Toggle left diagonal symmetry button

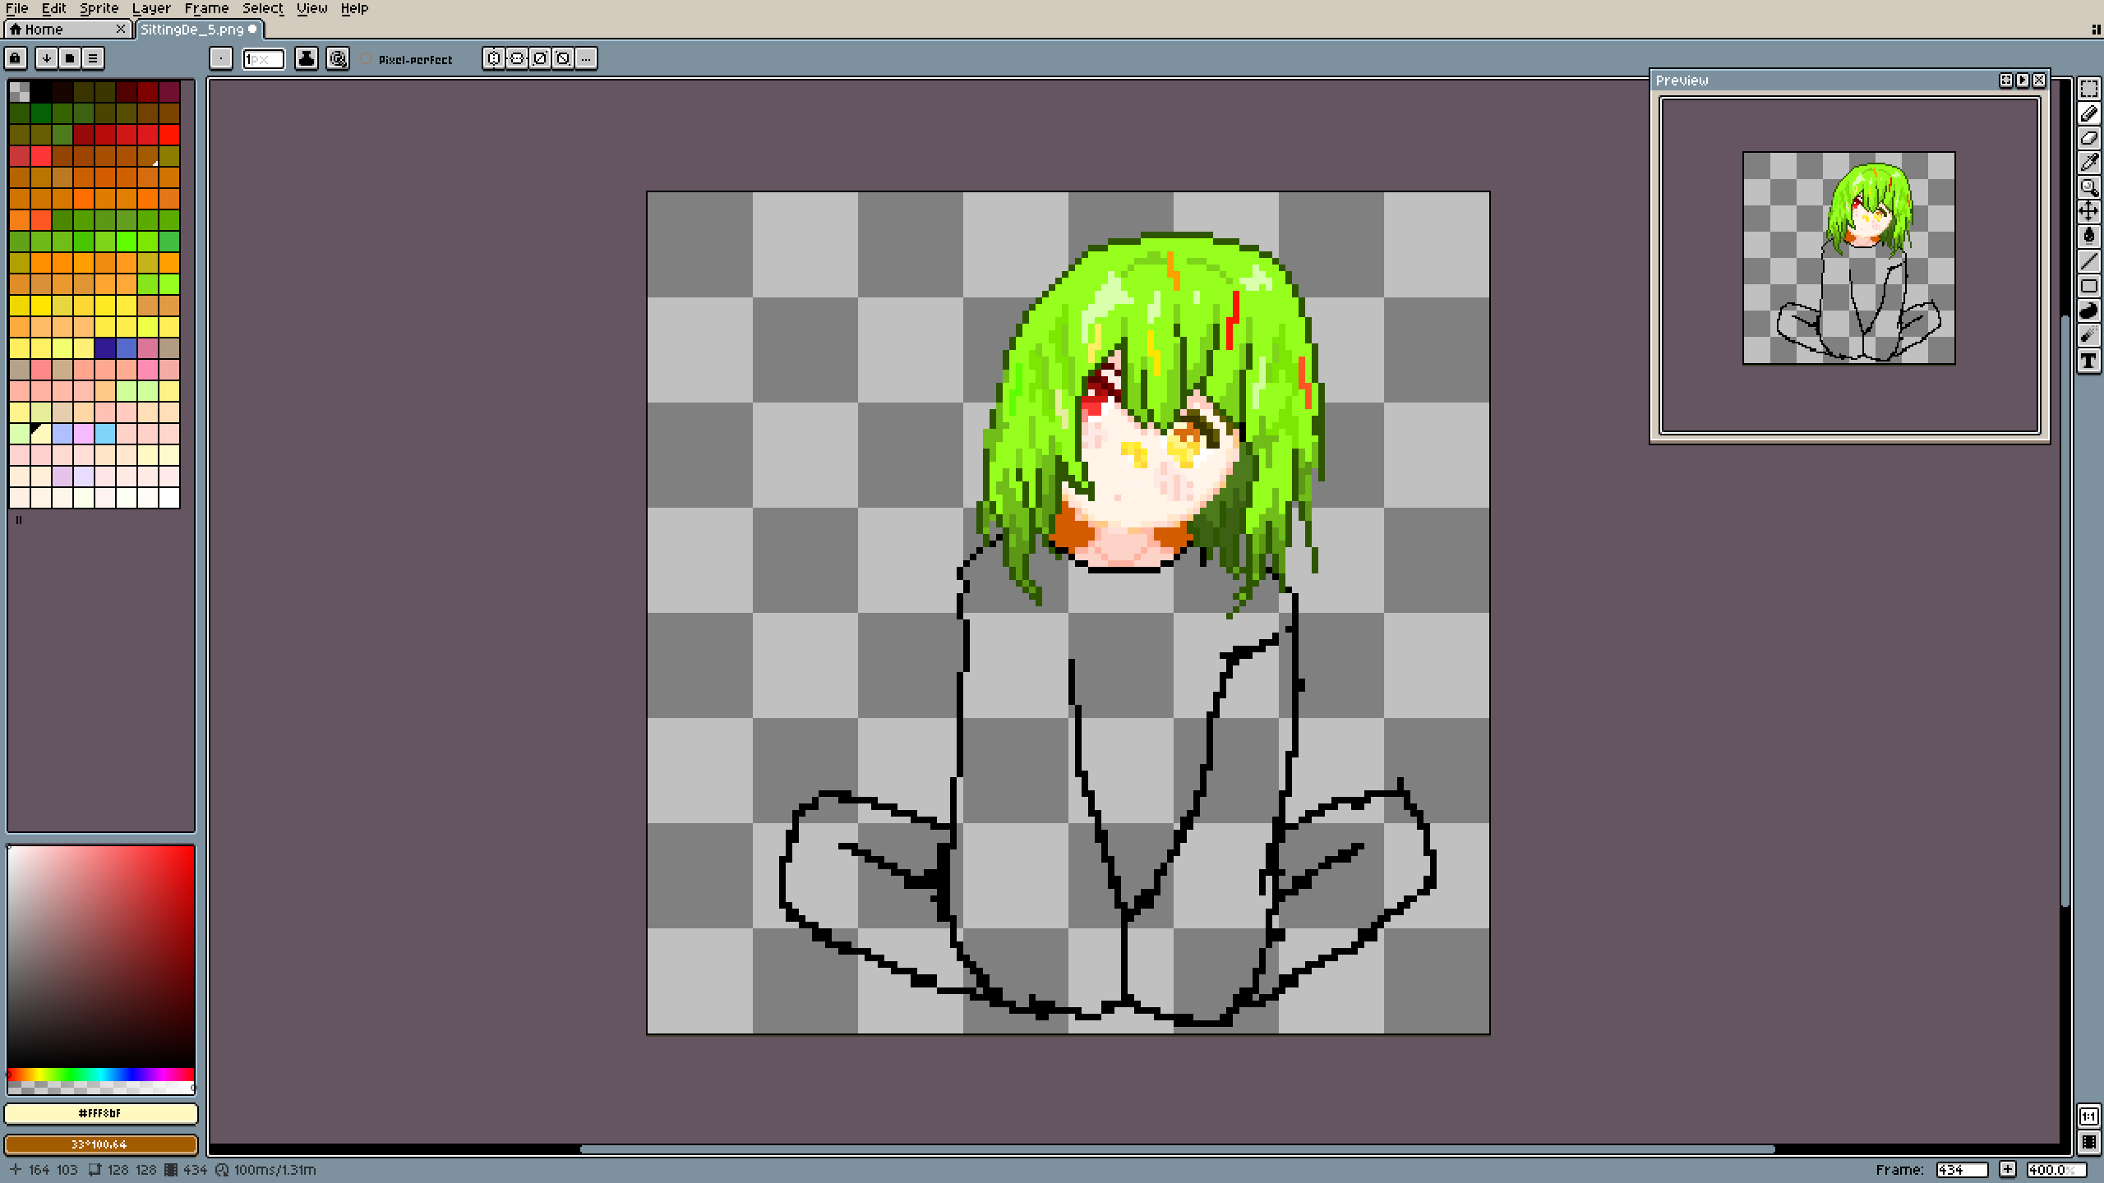click(x=563, y=58)
